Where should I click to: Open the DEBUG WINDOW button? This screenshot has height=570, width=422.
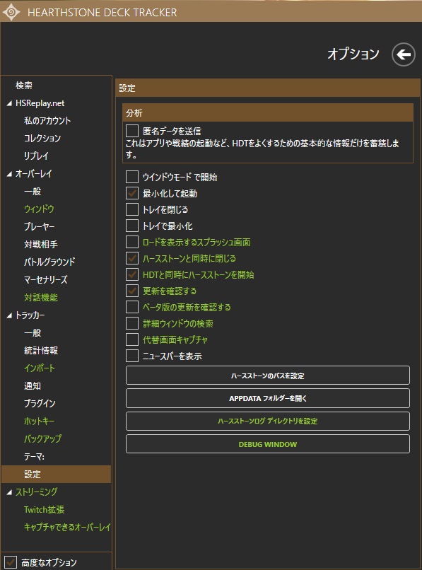267,444
